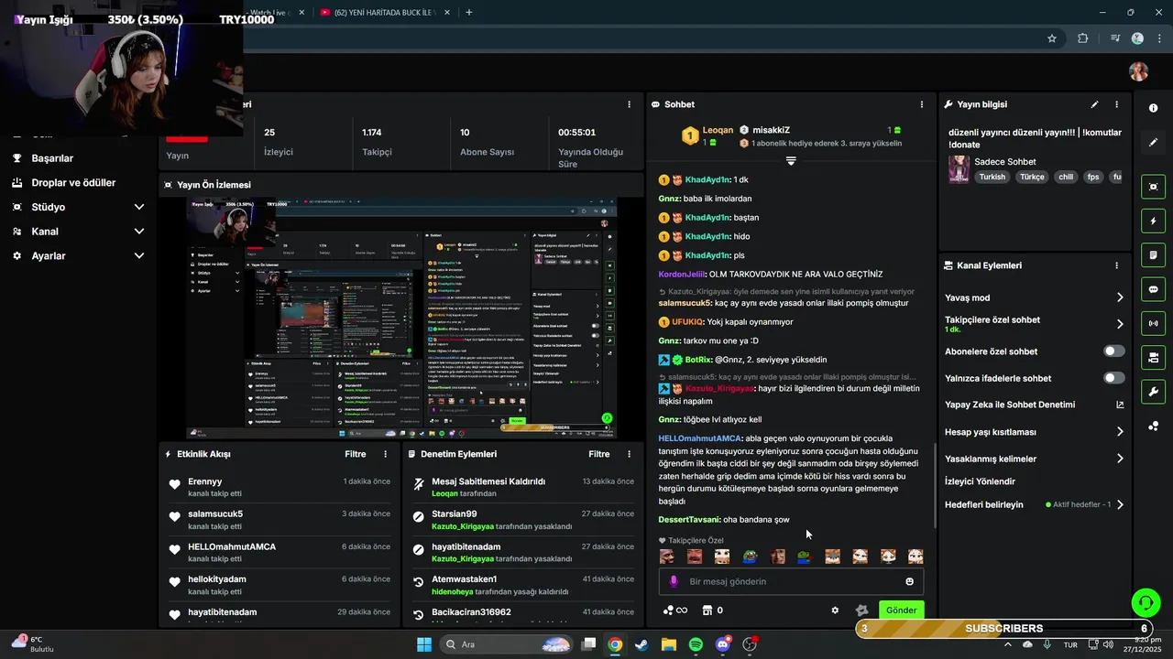Open chat settings gear icon
Viewport: 1173px width, 659px height.
click(835, 610)
